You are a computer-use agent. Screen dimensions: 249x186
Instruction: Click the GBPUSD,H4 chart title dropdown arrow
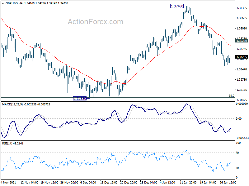point(3,3)
